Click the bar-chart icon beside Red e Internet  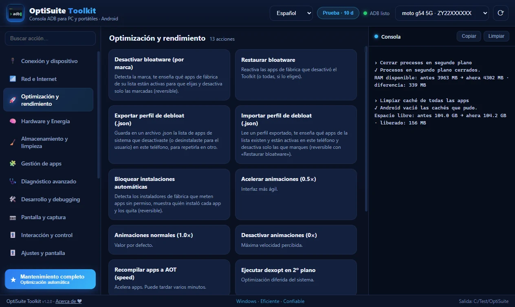[13, 79]
